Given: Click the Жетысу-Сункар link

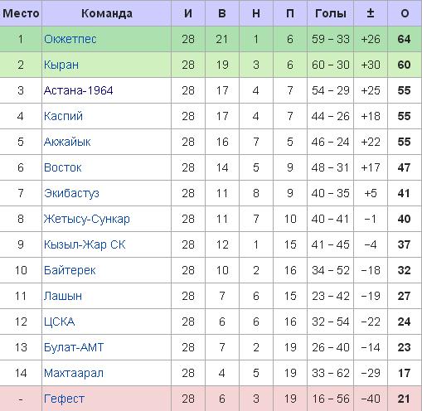Looking at the screenshot, I should click(87, 219).
